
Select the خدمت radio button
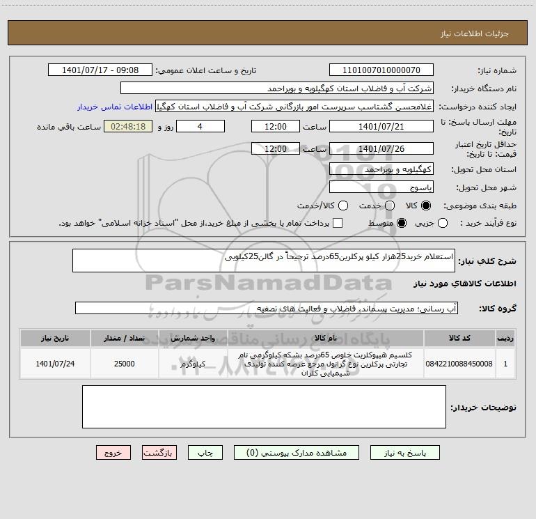390,206
